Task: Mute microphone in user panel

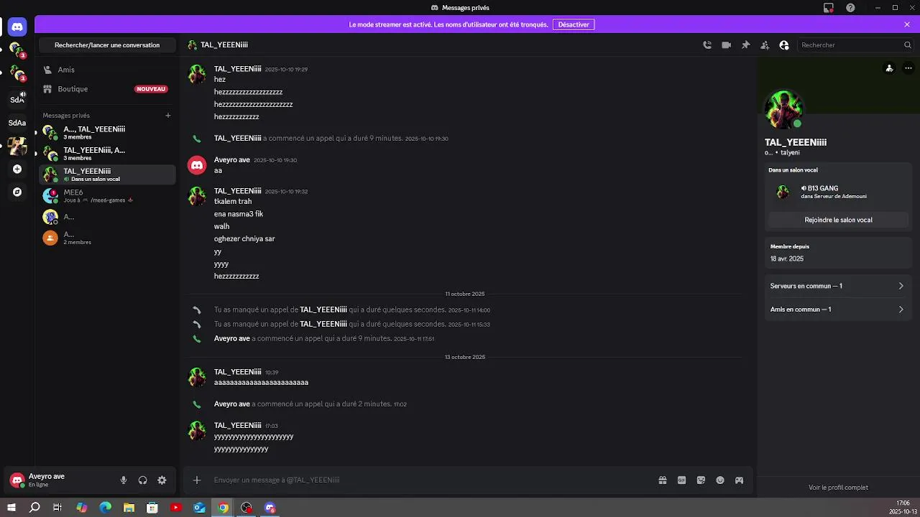Action: pos(124,480)
